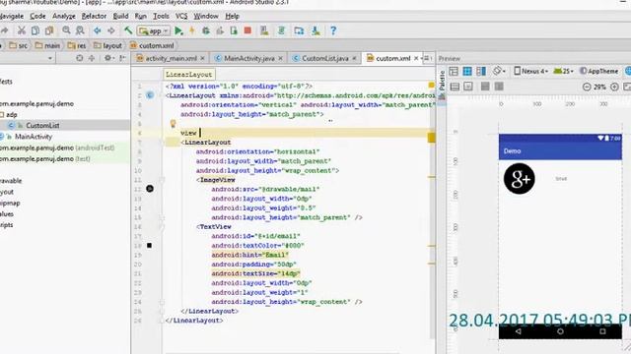Open the Project view selector dropdown

(50, 58)
